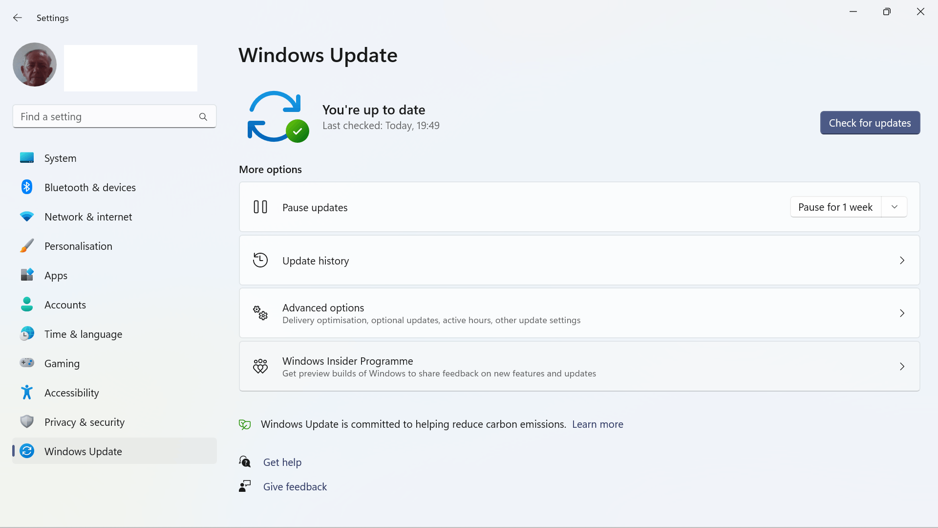Click the Give feedback link
This screenshot has height=528, width=938.
295,487
